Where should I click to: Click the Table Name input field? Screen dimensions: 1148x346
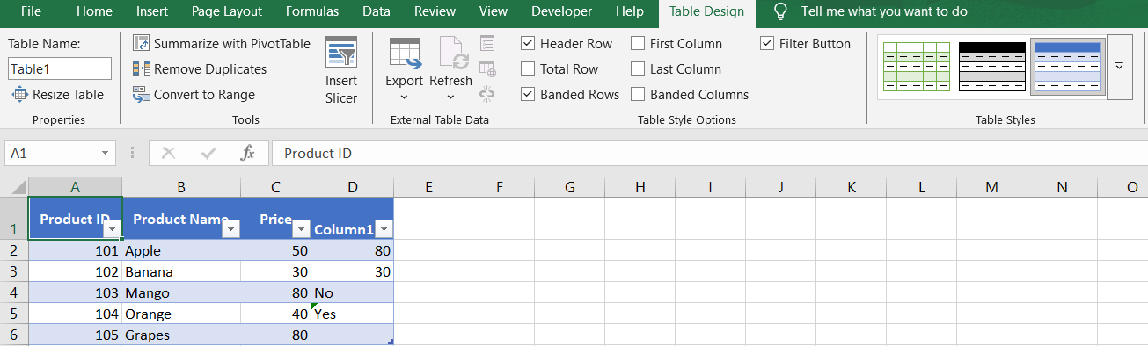pos(60,68)
